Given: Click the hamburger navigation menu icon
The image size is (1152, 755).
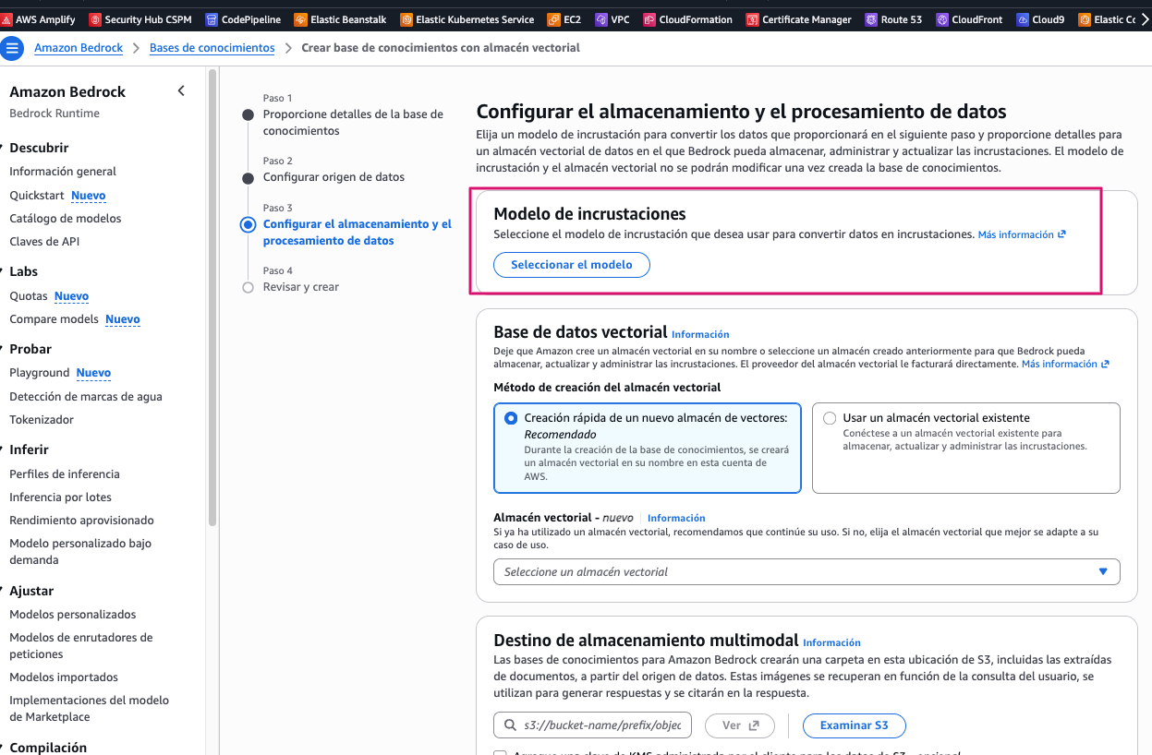Looking at the screenshot, I should click(x=13, y=48).
